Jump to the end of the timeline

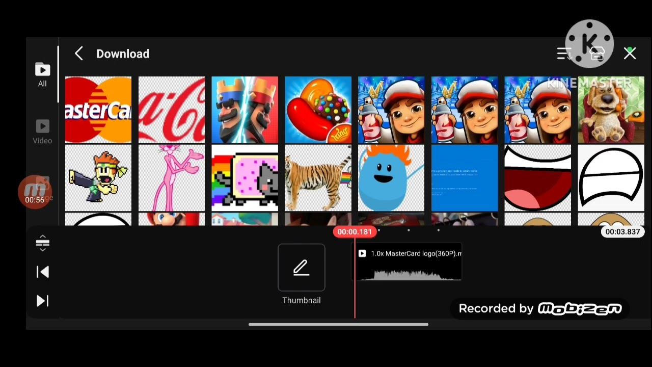tap(43, 301)
